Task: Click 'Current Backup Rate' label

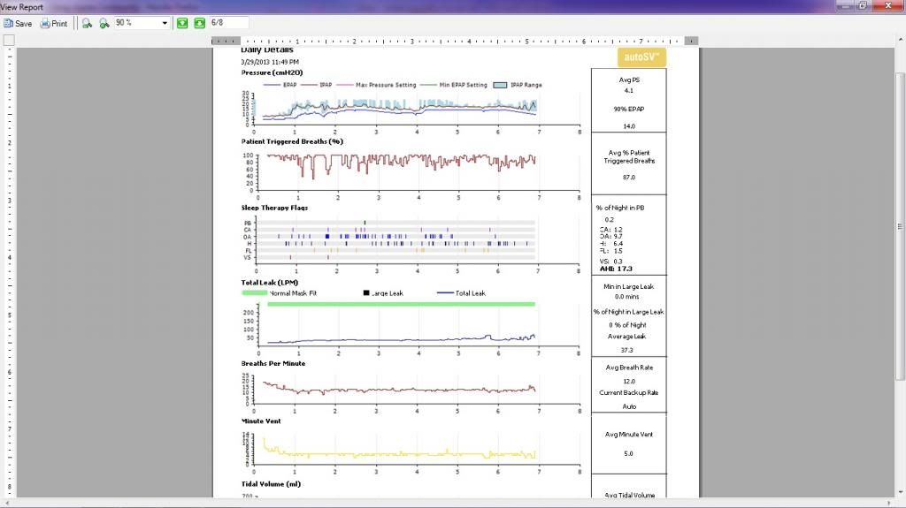Action: click(x=629, y=392)
